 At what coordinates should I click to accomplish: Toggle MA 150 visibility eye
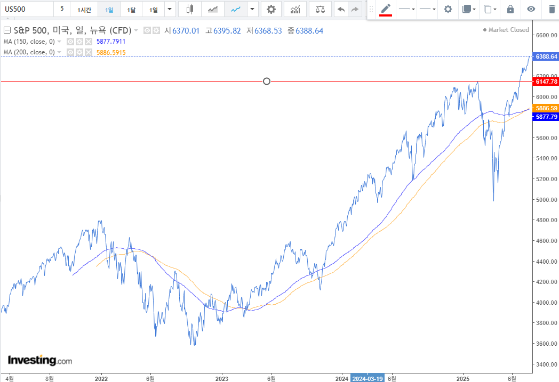(70, 42)
